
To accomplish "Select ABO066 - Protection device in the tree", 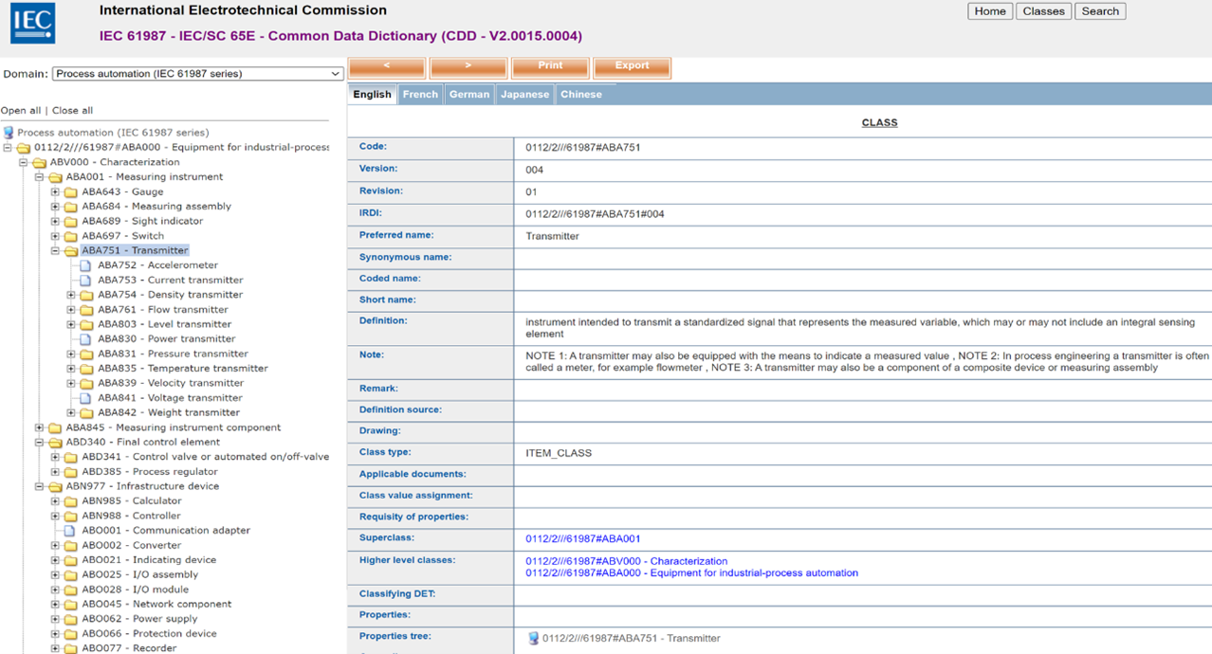I will click(x=149, y=634).
